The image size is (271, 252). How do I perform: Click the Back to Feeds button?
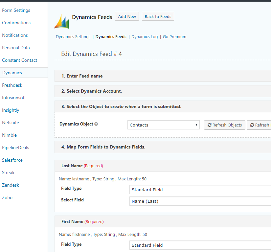[x=158, y=16]
